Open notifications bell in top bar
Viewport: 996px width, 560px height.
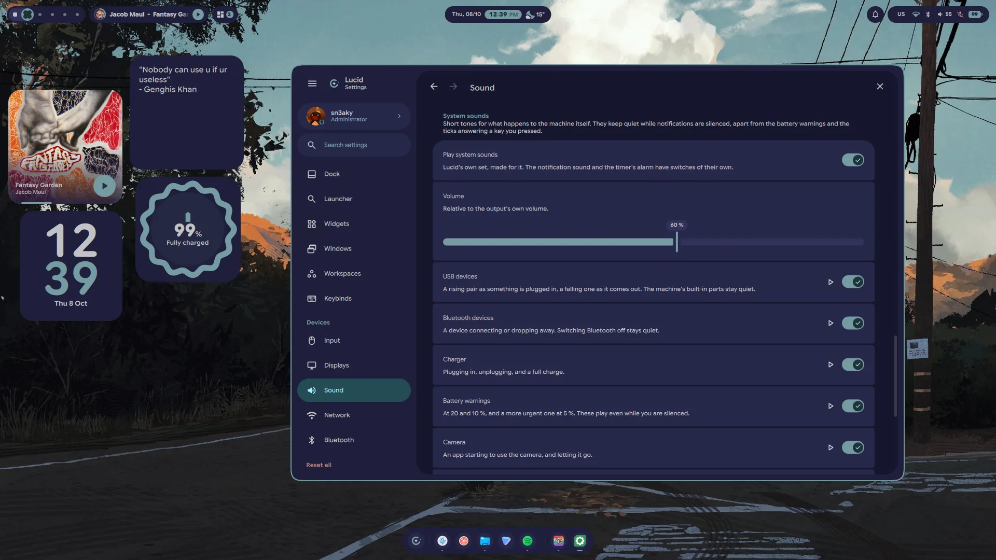tap(875, 15)
